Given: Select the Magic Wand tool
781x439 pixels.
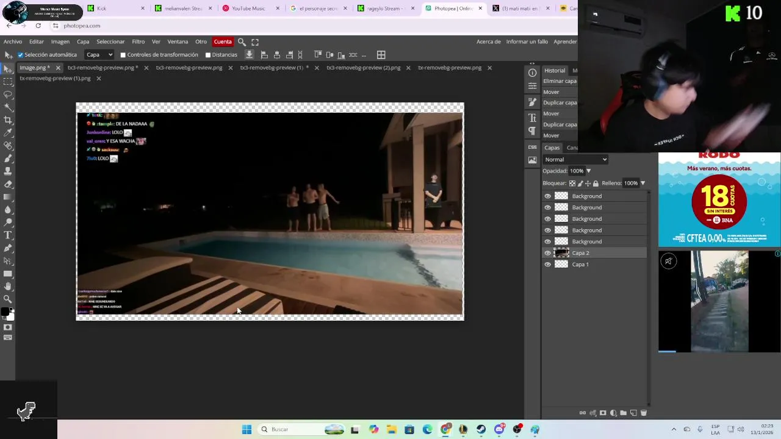Looking at the screenshot, I should tap(8, 107).
